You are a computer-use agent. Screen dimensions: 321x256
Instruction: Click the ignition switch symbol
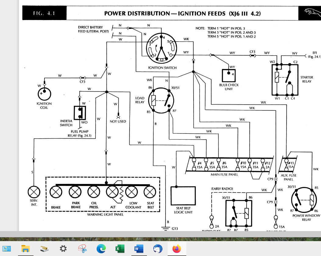point(162,48)
